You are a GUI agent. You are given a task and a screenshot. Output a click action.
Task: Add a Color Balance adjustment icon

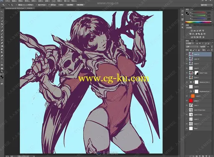pos(193,34)
